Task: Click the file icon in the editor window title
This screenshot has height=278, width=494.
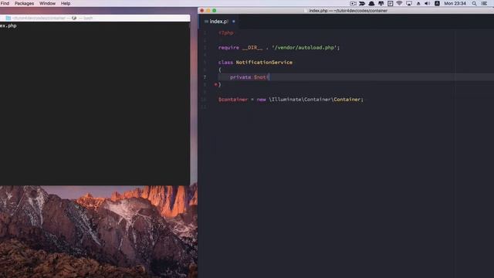Action: click(x=306, y=11)
